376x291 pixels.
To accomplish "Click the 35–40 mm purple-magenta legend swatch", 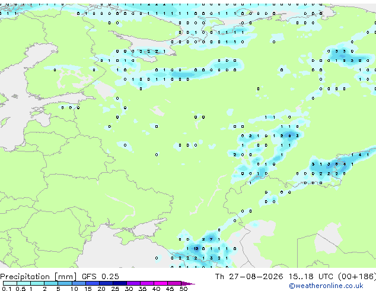I will 146,283.
